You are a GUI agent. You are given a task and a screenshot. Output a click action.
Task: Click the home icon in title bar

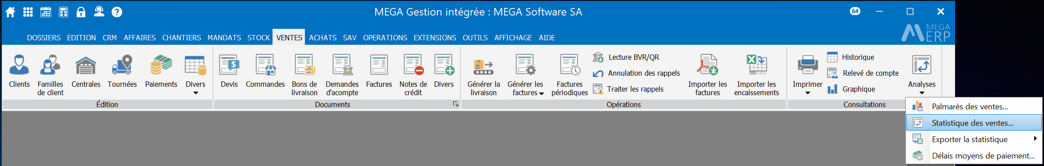coord(10,12)
